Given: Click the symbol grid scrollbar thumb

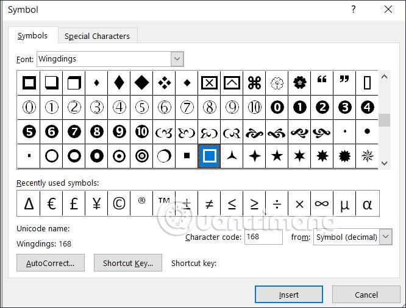Looking at the screenshot, I should [x=384, y=121].
